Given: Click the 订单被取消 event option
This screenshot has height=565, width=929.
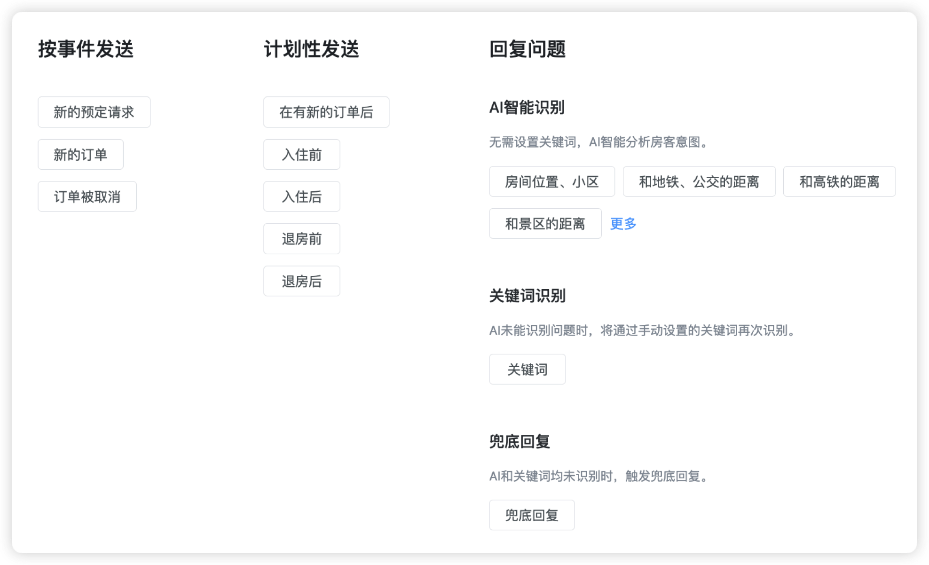Looking at the screenshot, I should [x=87, y=196].
